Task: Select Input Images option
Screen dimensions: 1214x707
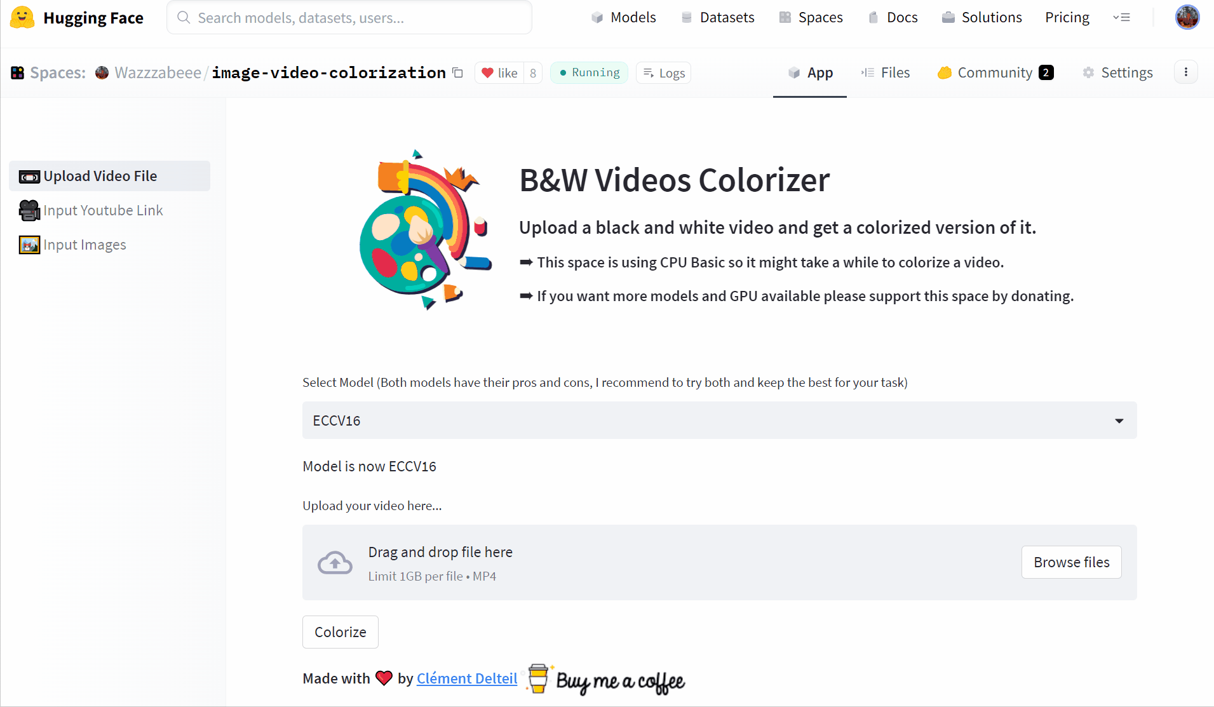Action: 109,245
